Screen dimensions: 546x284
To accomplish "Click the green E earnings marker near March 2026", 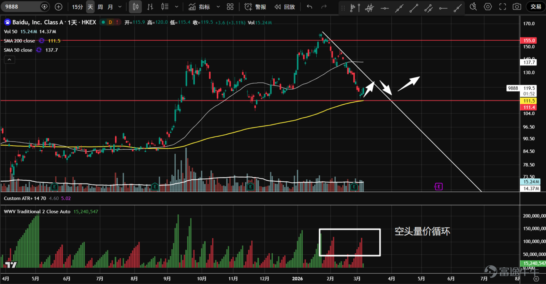I will [x=354, y=186].
